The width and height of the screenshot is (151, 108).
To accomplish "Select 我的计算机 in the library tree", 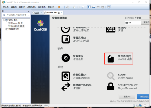I will click(13, 20).
